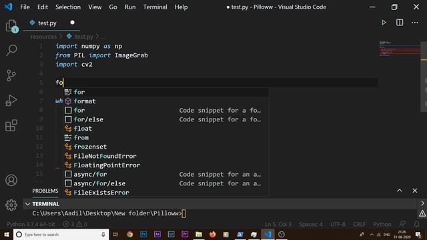Click the terminal warning triangle icon
Screen dimensions: 427x240
coord(422,213)
